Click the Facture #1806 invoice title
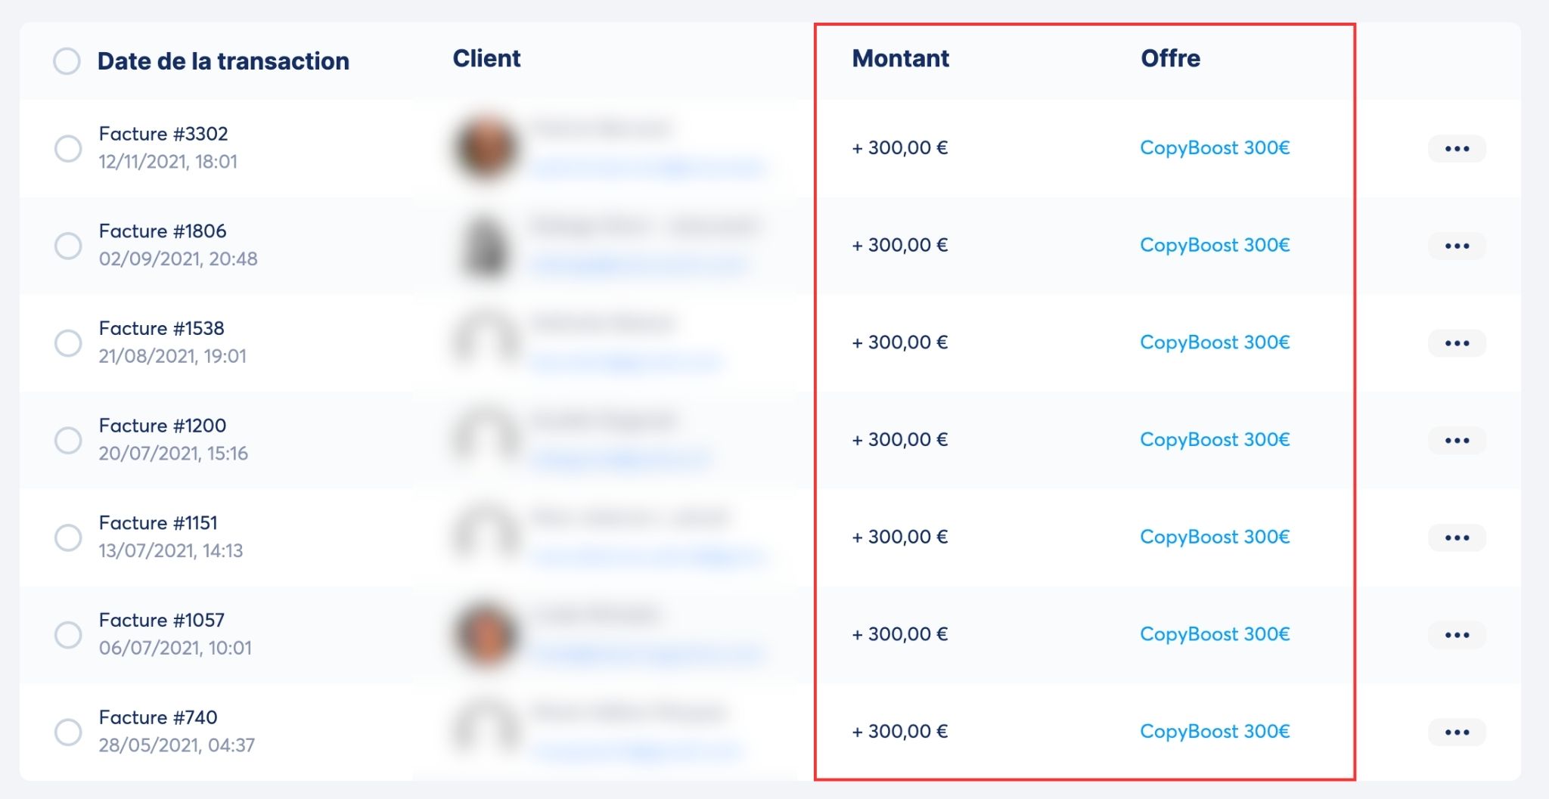Viewport: 1549px width, 799px height. 163,231
